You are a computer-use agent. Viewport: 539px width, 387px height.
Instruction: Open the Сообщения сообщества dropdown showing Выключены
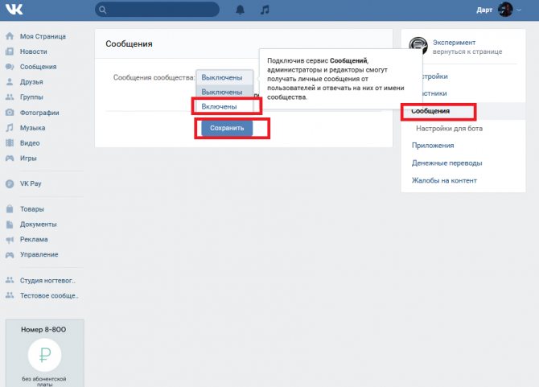point(224,78)
